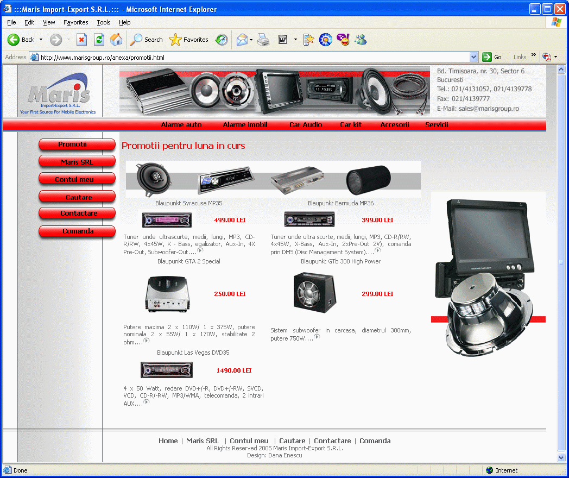Open the History toolbar icon
Image resolution: width=569 pixels, height=478 pixels.
(222, 40)
